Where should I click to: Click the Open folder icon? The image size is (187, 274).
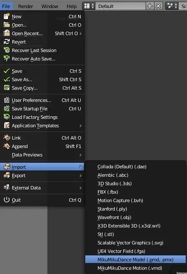[7, 25]
